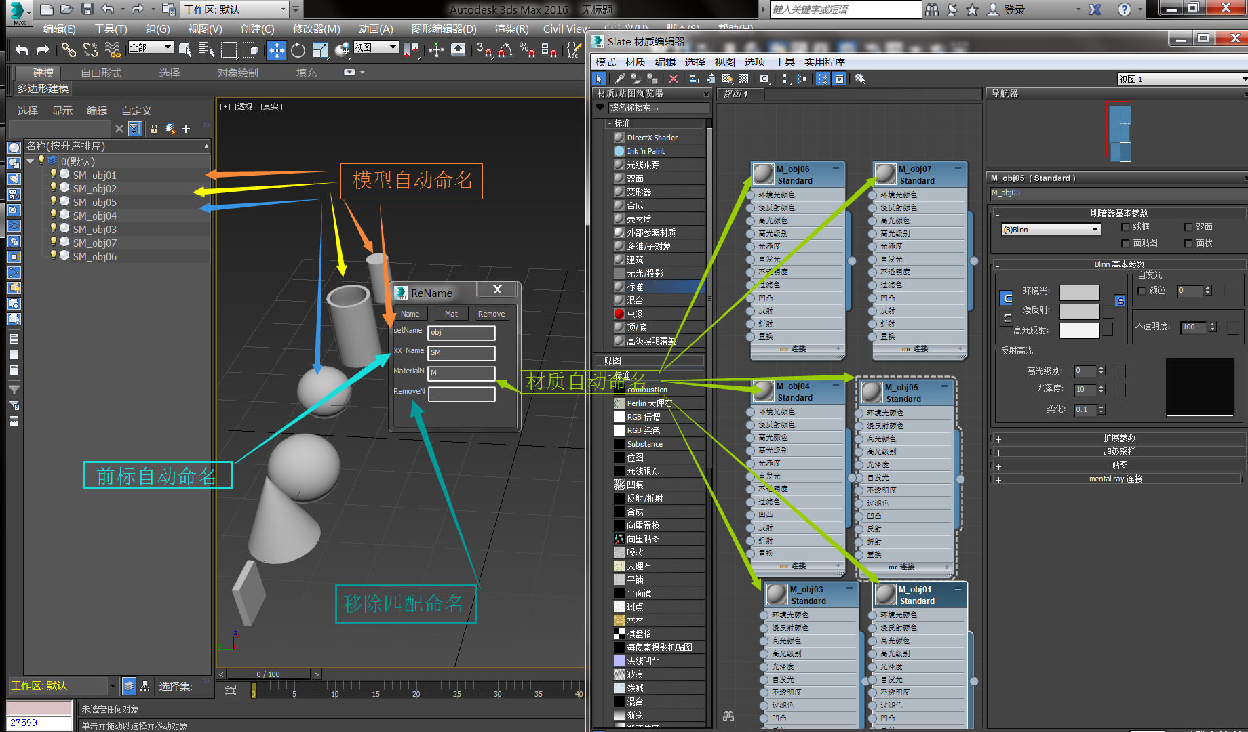Open the 视图 reference coordinate dropdown

(x=376, y=47)
